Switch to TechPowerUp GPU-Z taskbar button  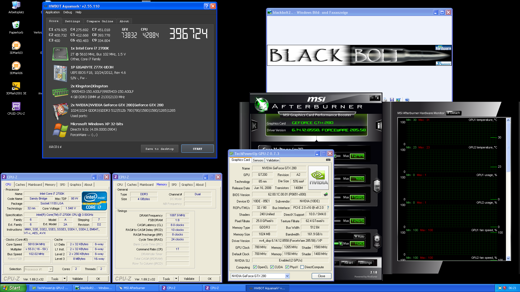point(51,288)
